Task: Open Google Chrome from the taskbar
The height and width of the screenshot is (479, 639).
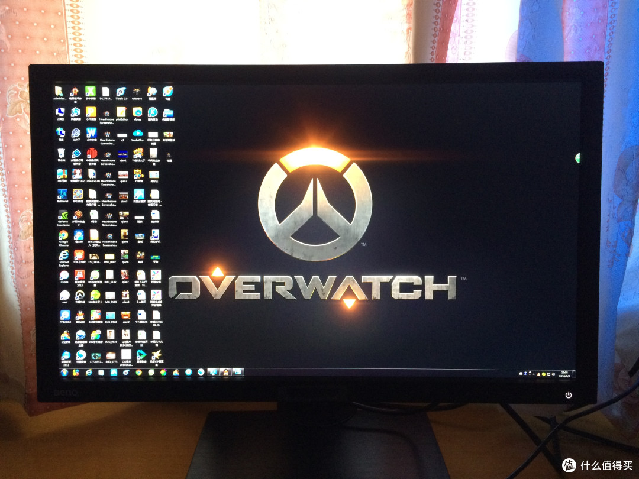Action: point(139,373)
